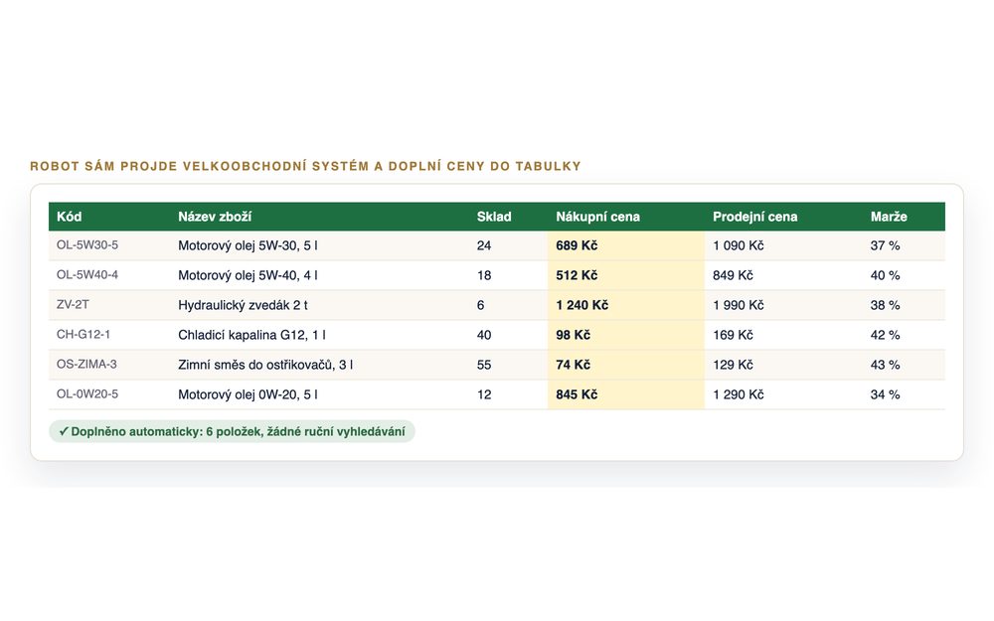Click the selling price 1 290 Kč
The height and width of the screenshot is (621, 994).
coord(739,394)
